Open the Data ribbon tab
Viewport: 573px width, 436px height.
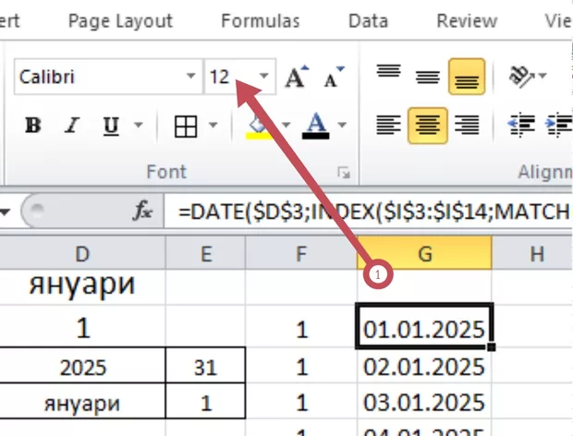(368, 21)
